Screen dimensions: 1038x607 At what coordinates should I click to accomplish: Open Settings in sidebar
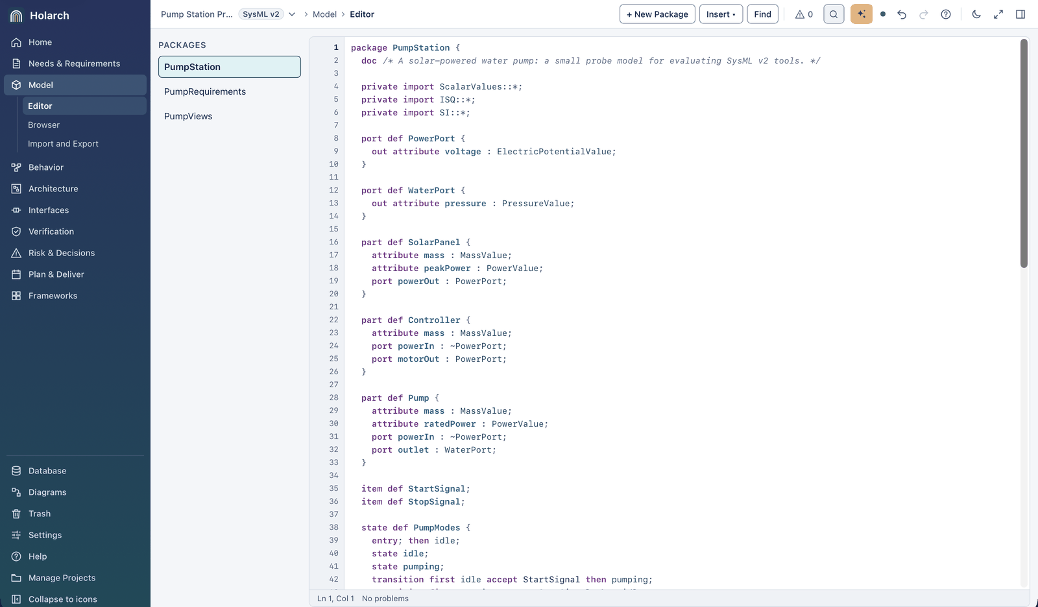coord(75,535)
